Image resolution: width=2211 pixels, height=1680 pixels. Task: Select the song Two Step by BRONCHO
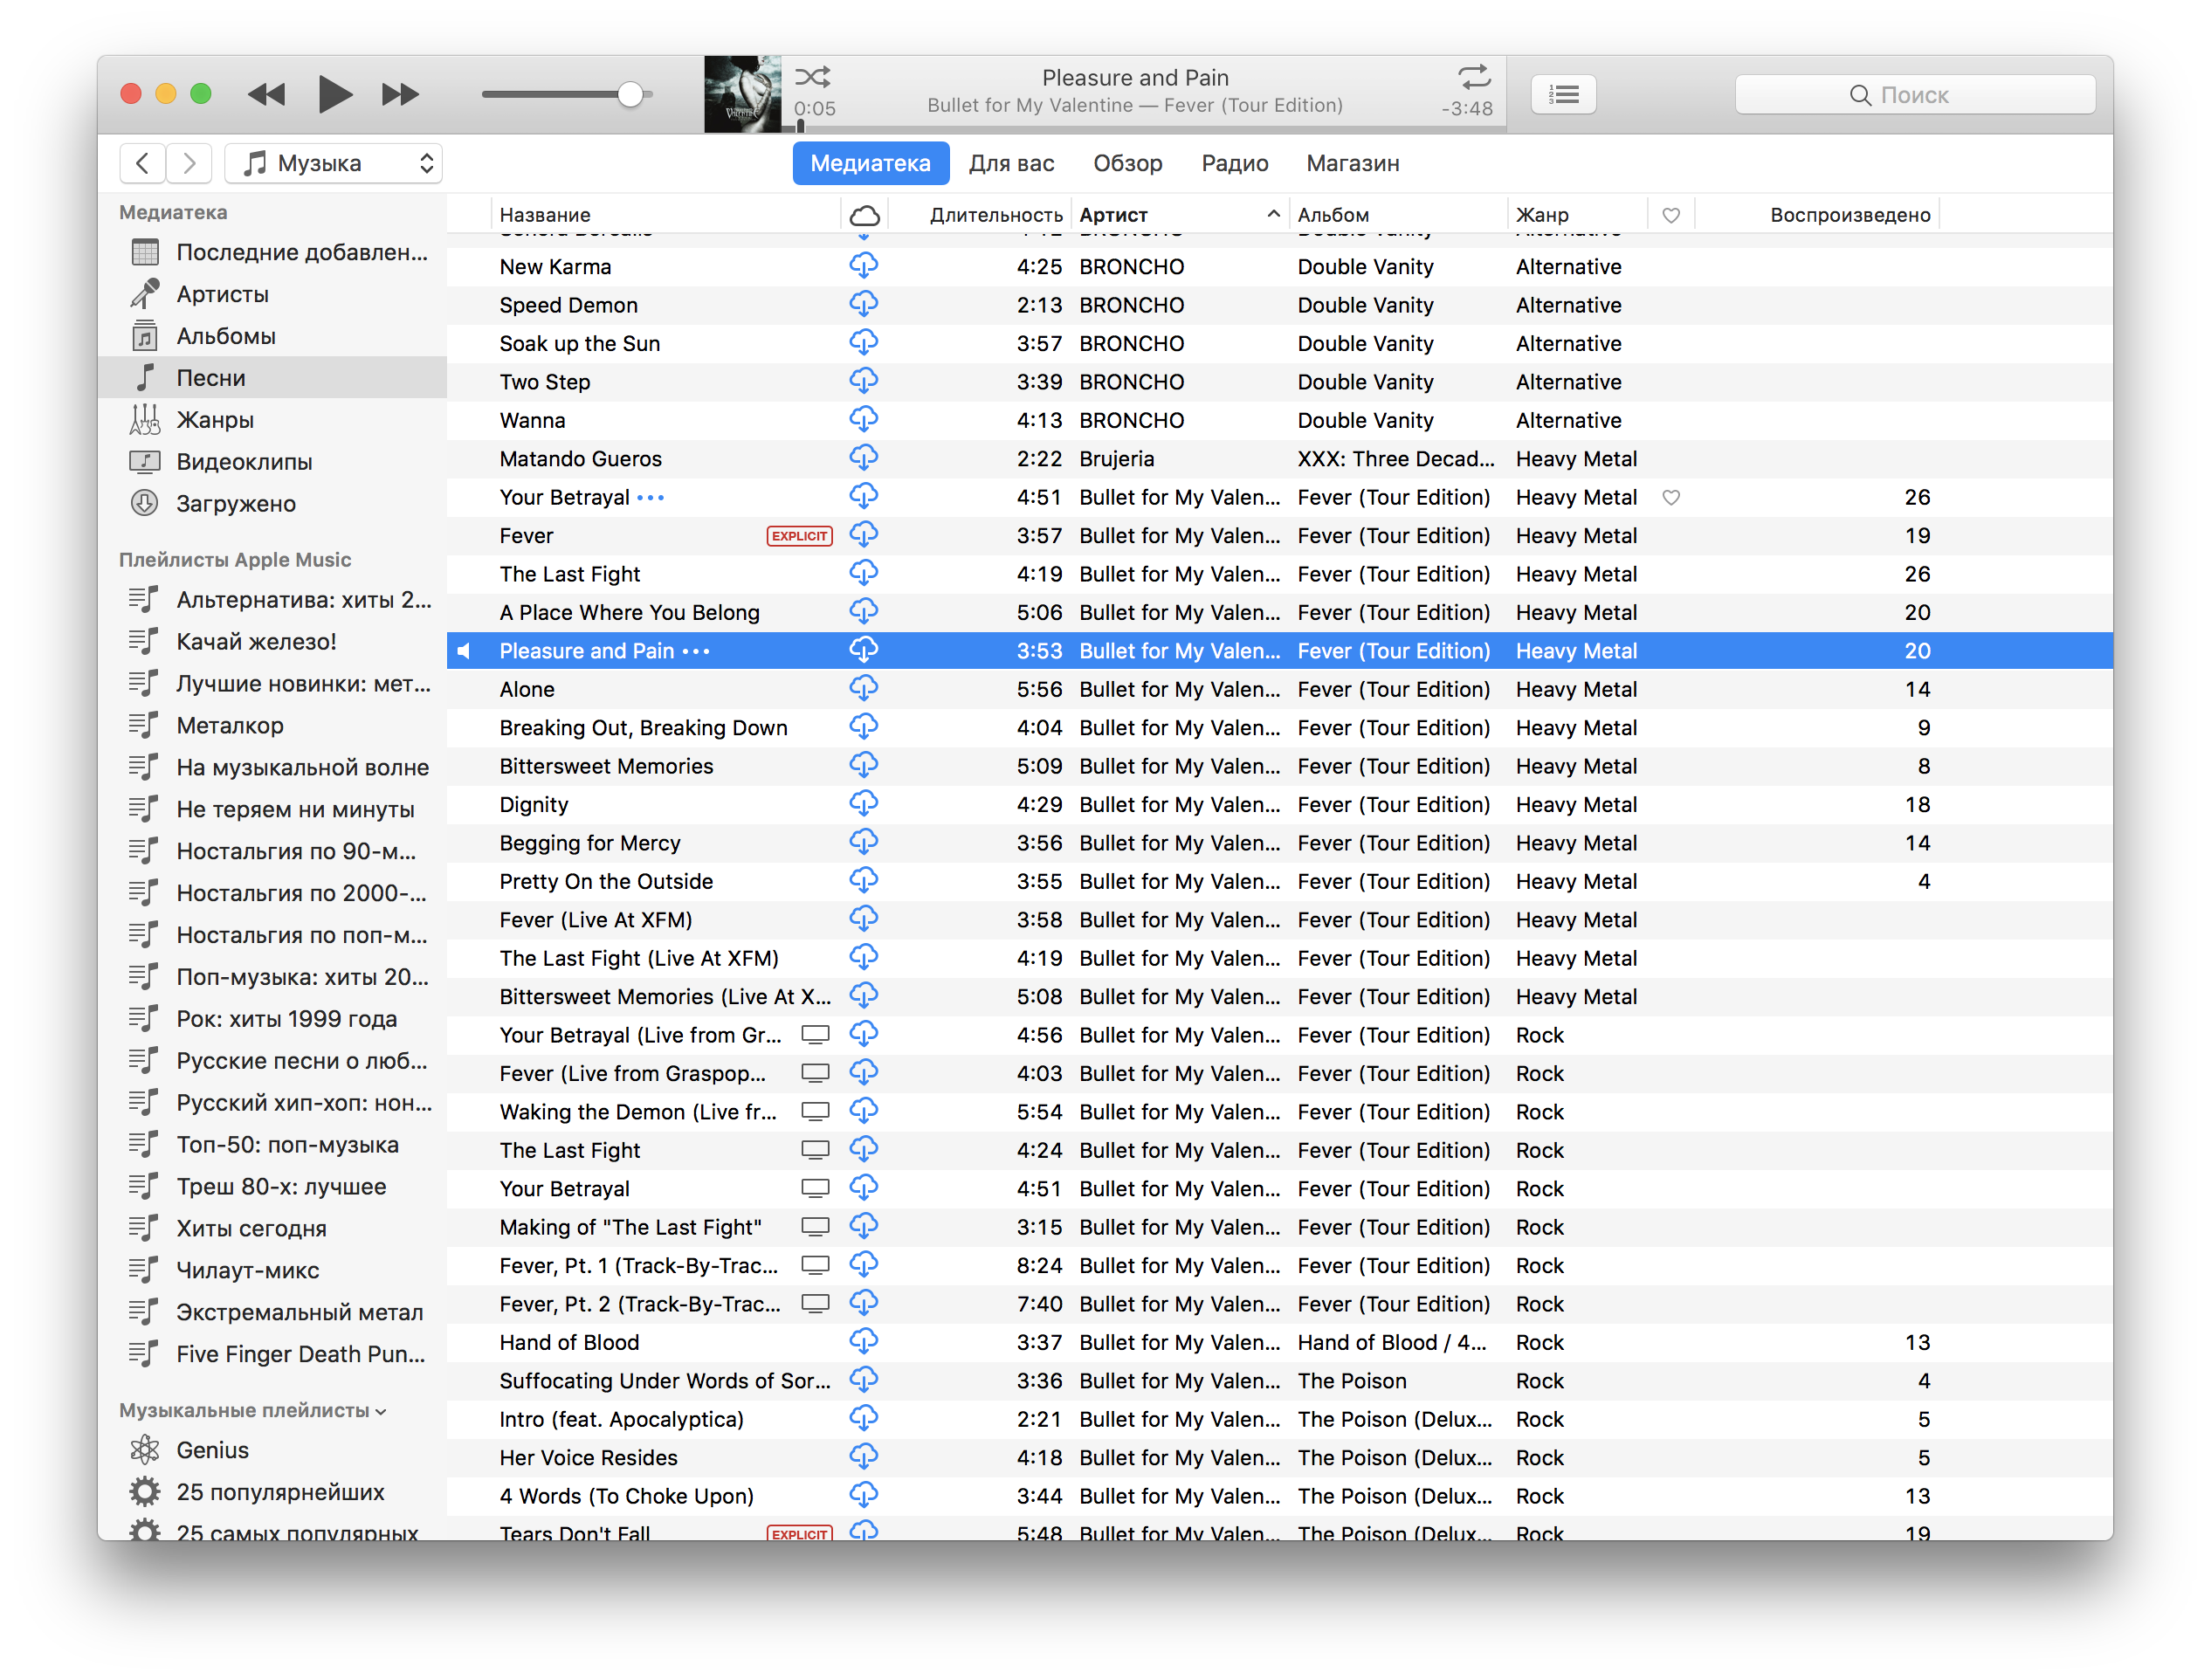[x=1280, y=382]
